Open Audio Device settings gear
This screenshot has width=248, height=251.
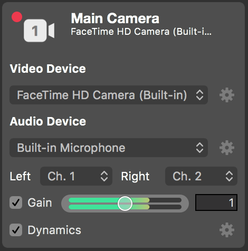click(x=227, y=148)
